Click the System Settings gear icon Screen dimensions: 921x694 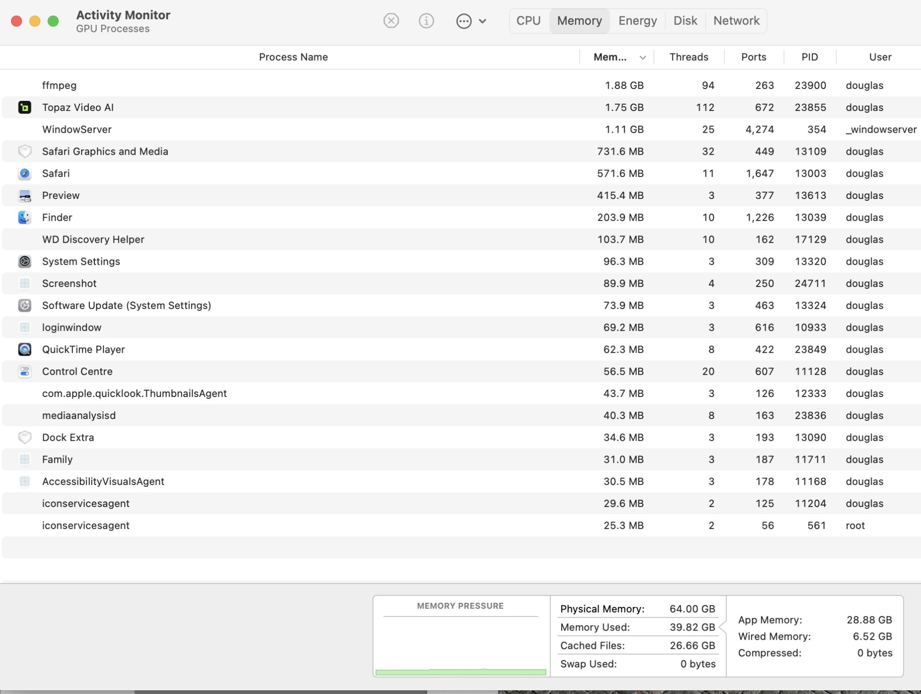[25, 262]
